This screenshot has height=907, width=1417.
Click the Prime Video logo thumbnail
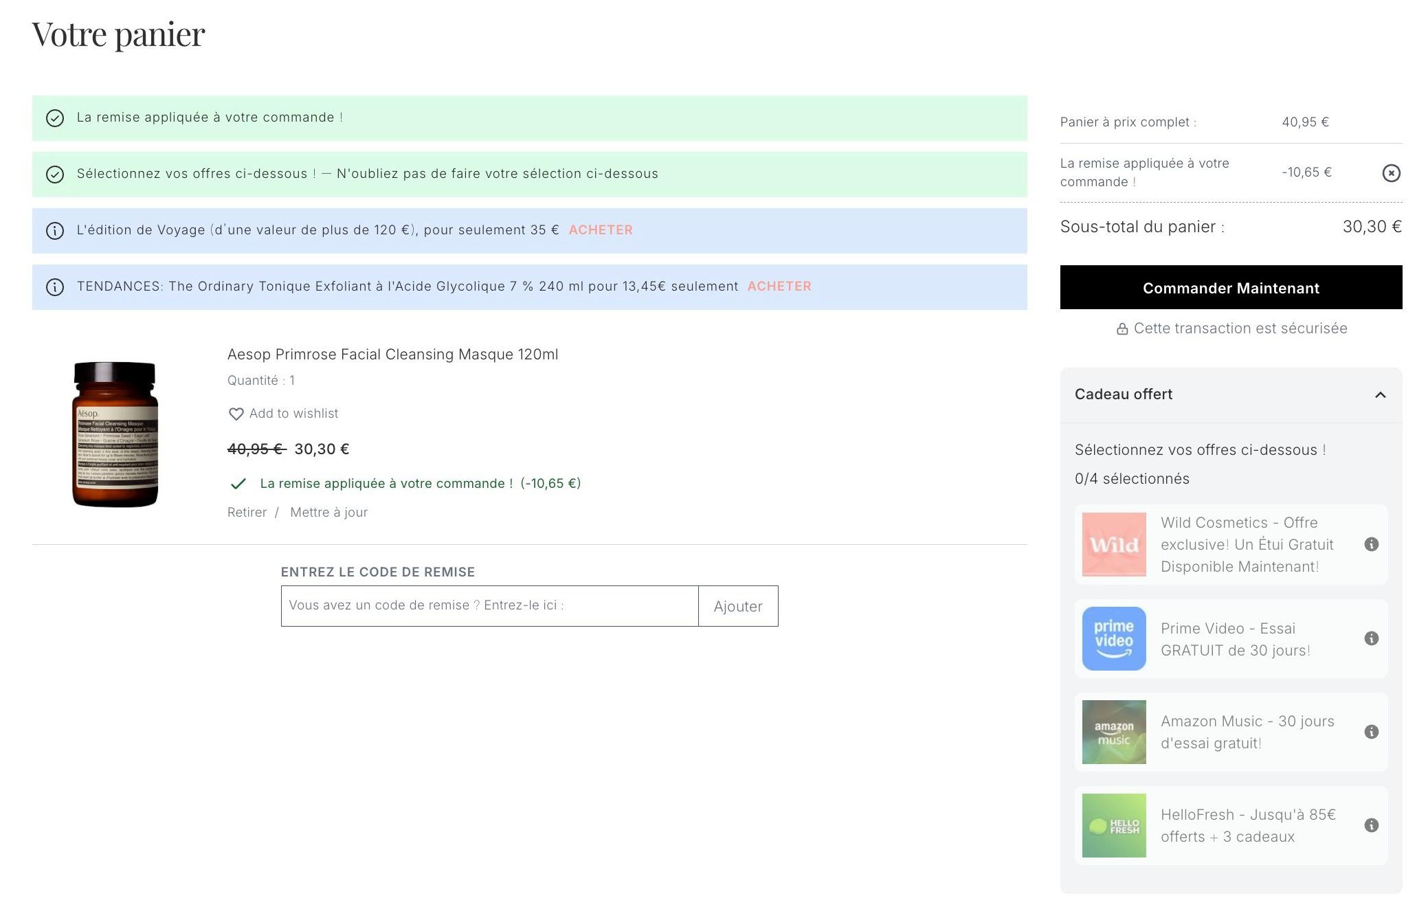click(x=1114, y=638)
